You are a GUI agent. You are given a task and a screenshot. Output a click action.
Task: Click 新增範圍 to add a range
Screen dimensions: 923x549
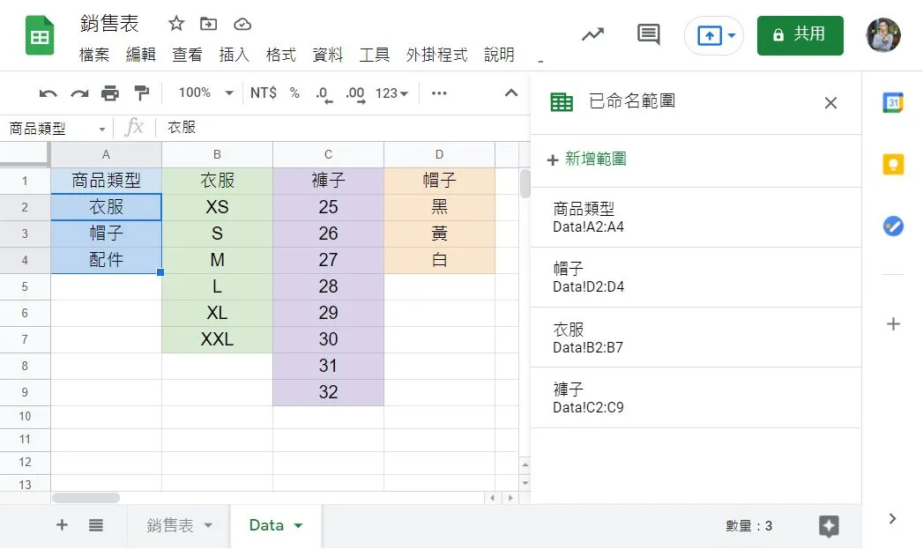586,159
